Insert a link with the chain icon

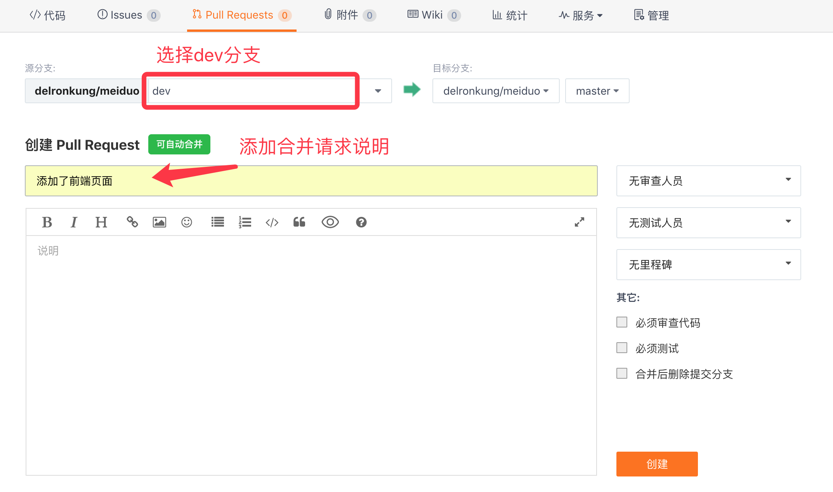[132, 222]
